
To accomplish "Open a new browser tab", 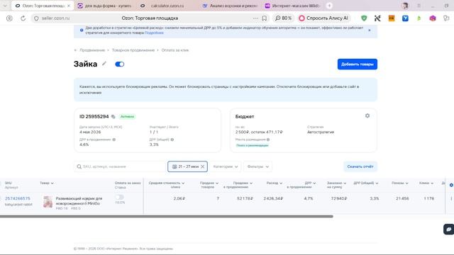I will tap(329, 6).
